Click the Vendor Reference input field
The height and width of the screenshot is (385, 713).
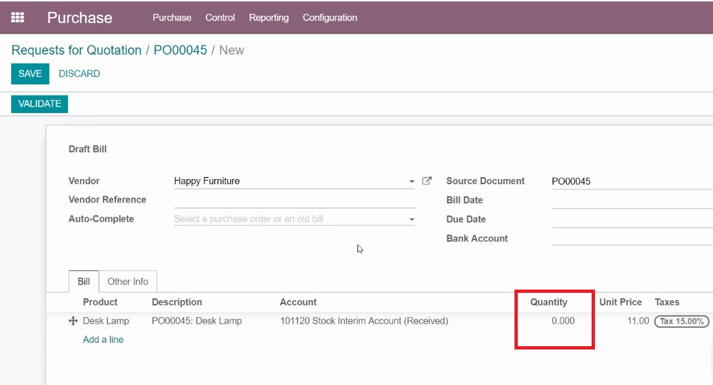click(294, 200)
